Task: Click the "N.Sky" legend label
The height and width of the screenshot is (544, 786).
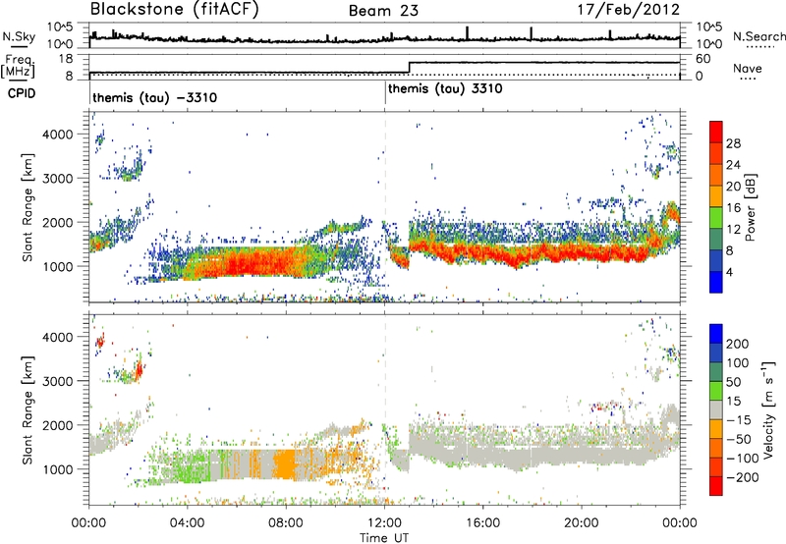Action: (19, 36)
